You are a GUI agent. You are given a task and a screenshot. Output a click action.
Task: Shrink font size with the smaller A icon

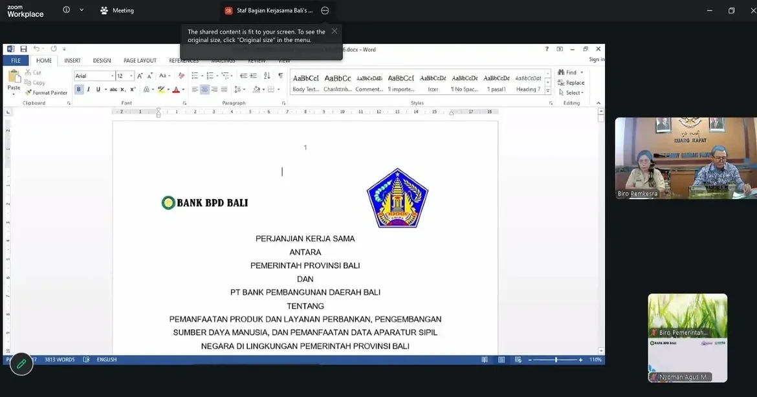click(x=150, y=76)
